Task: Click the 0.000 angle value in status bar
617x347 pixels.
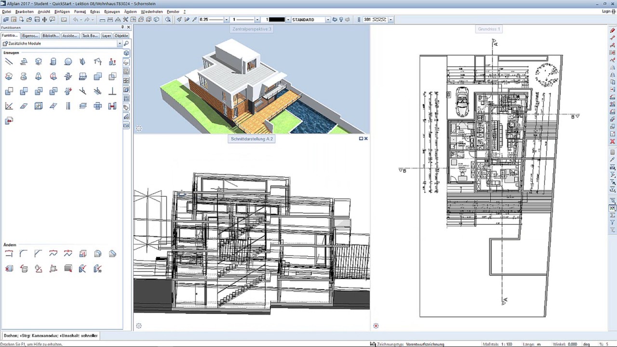Action: coord(572,344)
